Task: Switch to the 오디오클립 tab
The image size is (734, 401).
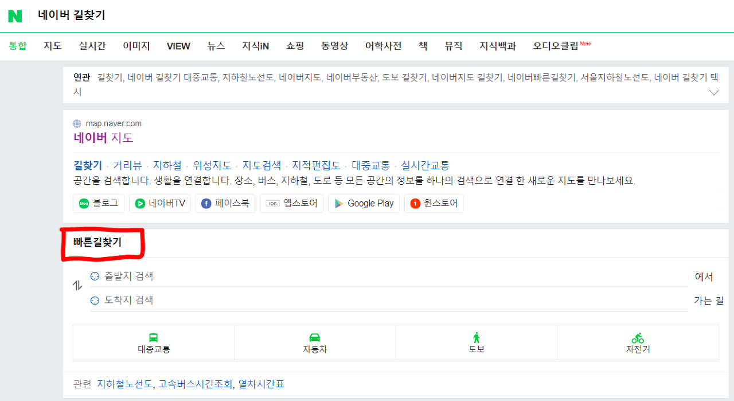Action: 556,46
